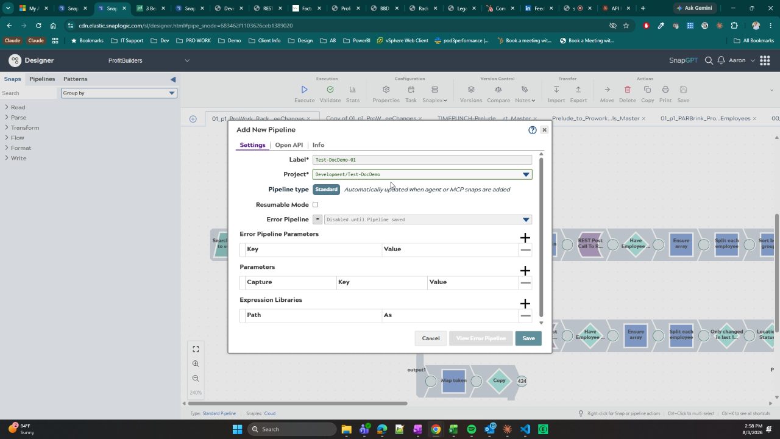
Task: Click the fit-to-screen canvas icon
Action: click(x=196, y=349)
